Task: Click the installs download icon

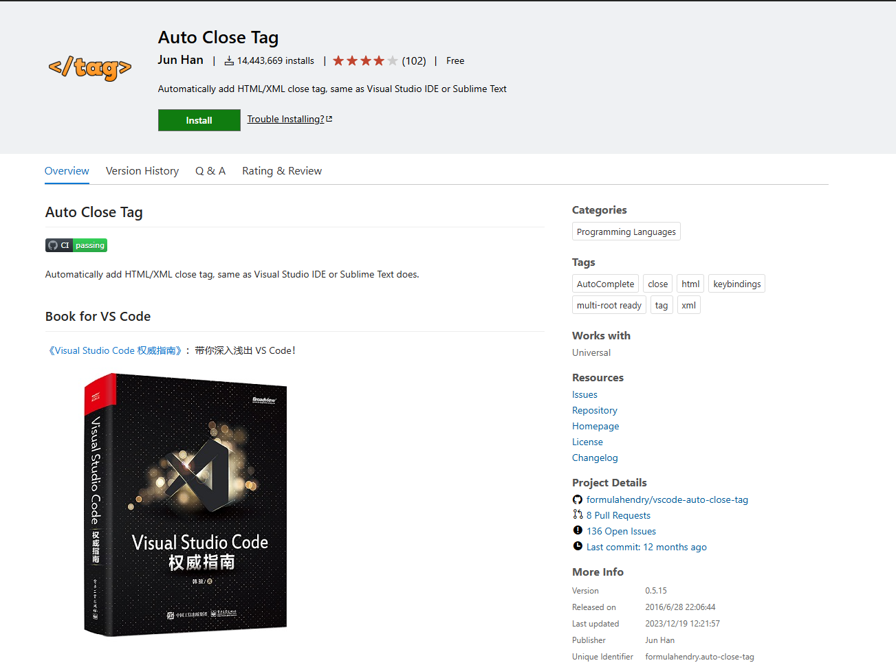Action: tap(229, 61)
